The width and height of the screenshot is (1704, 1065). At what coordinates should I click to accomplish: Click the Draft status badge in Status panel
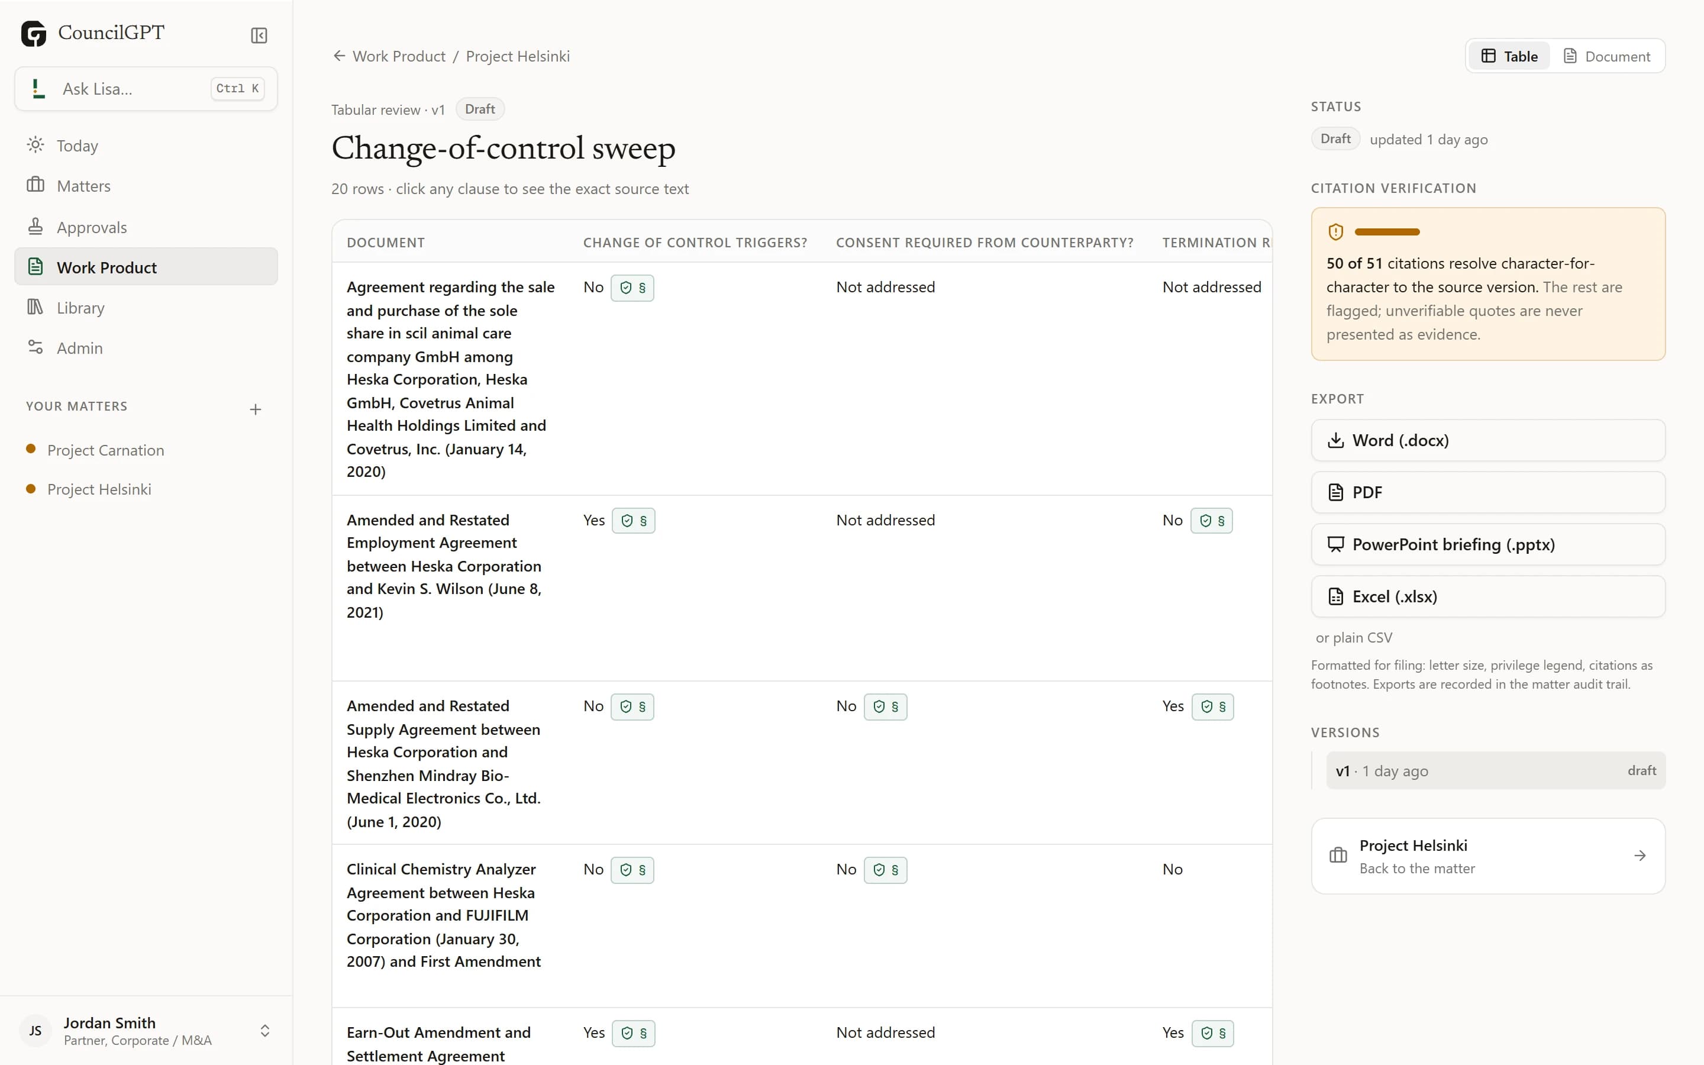click(x=1335, y=139)
